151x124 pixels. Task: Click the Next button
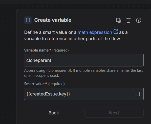coord(114,113)
